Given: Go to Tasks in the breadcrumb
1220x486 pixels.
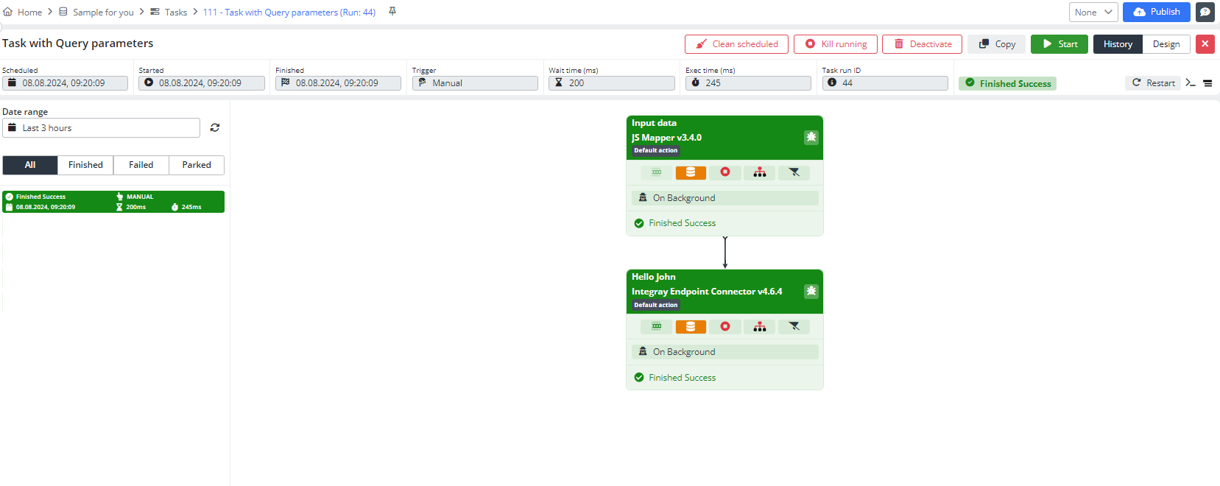Looking at the screenshot, I should 175,13.
